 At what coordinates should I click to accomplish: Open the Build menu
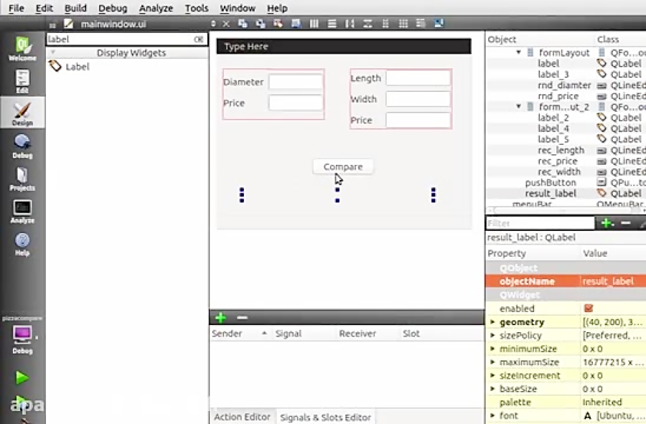point(75,8)
